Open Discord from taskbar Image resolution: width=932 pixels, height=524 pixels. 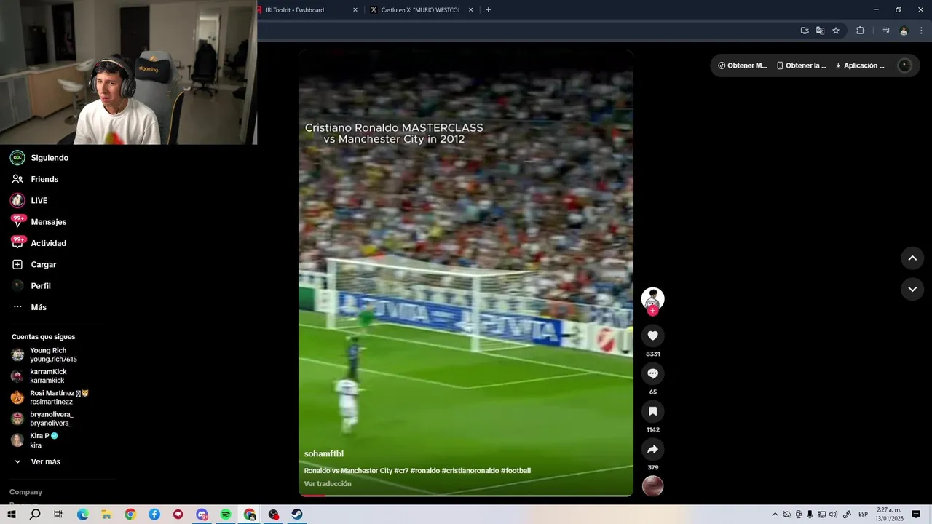pyautogui.click(x=202, y=515)
